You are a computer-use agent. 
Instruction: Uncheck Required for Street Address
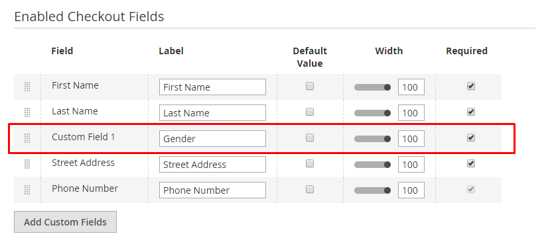[471, 163]
